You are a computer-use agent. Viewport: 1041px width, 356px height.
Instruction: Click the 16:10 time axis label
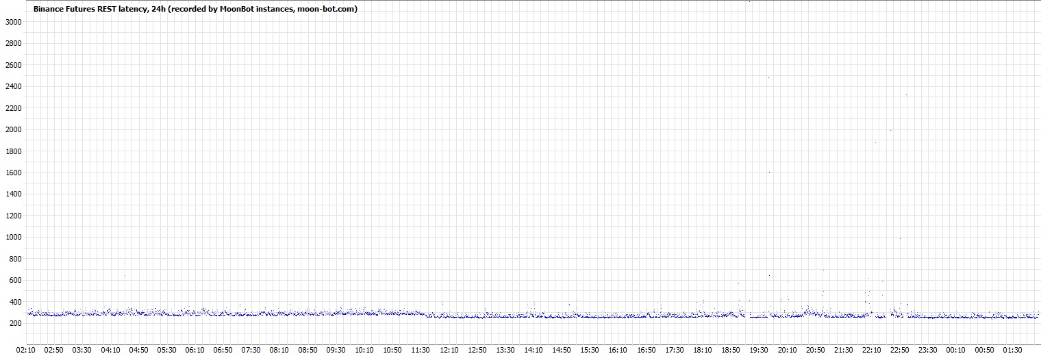(618, 350)
